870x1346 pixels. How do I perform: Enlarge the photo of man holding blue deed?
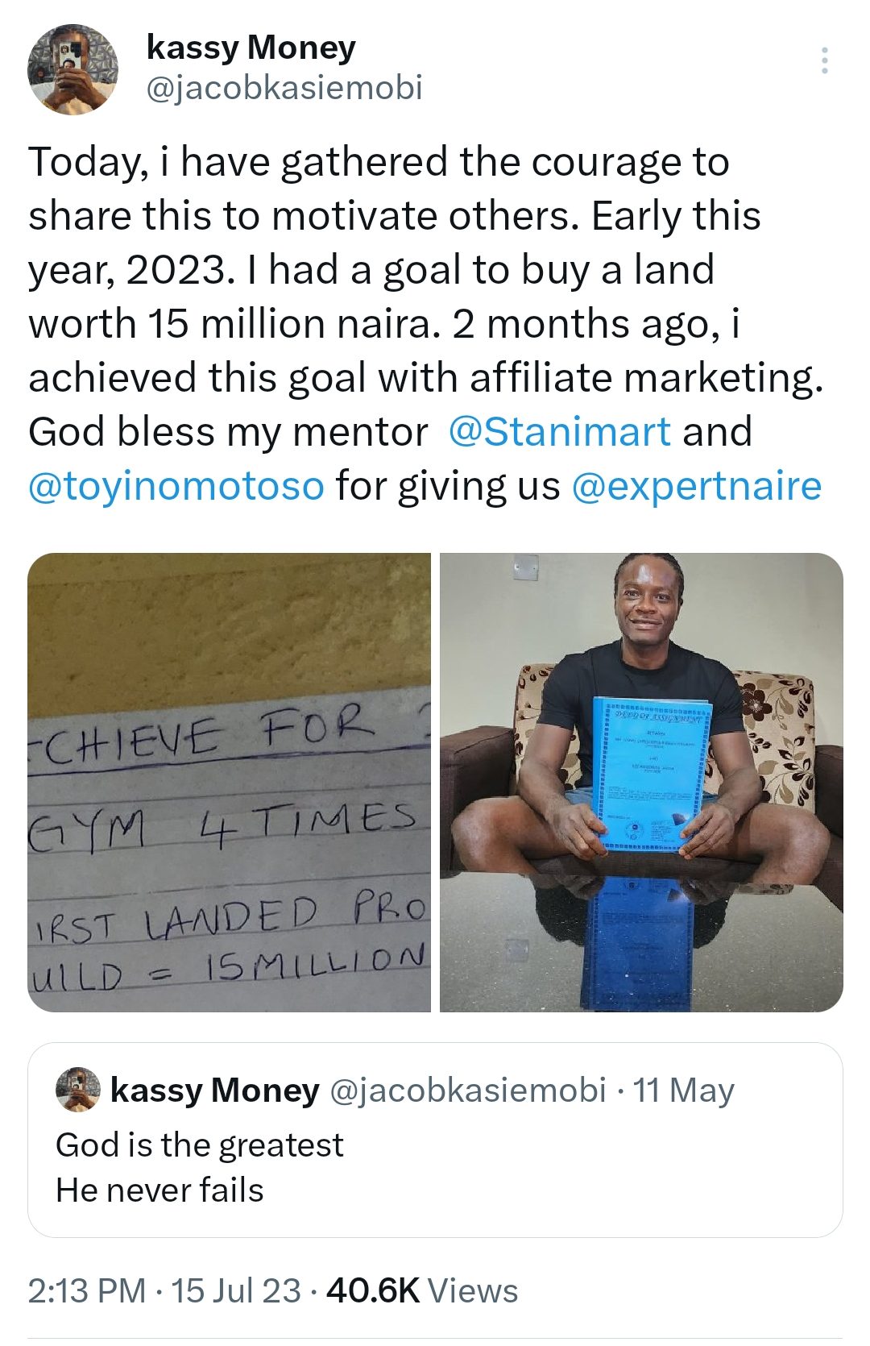pyautogui.click(x=641, y=782)
